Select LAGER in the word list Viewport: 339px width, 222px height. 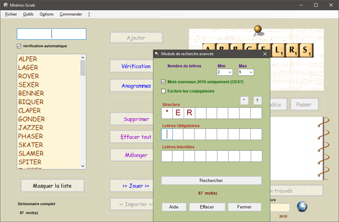(28, 68)
